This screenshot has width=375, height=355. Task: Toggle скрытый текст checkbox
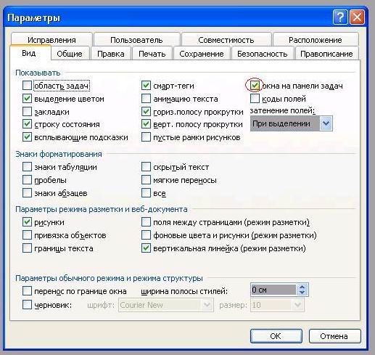(x=146, y=167)
